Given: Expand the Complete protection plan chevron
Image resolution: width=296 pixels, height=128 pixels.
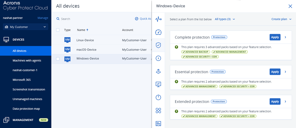Looking at the screenshot, I should coord(285,37).
